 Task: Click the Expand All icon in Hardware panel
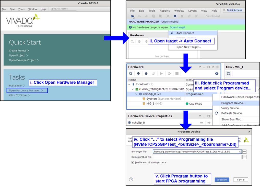146,74
